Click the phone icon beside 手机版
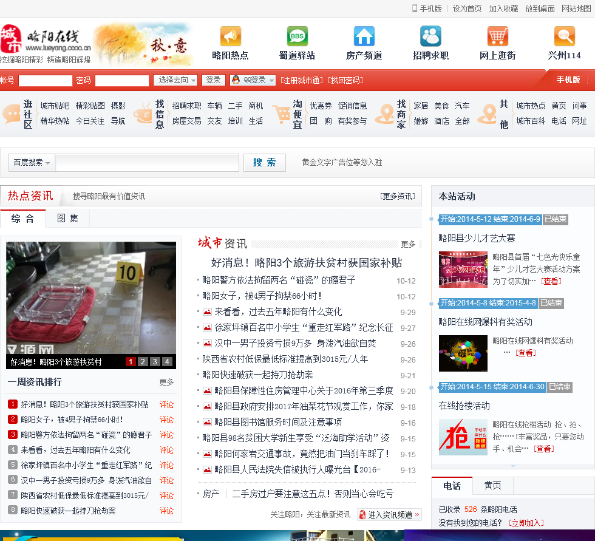Viewport: 595px width, 541px height. 414,9
